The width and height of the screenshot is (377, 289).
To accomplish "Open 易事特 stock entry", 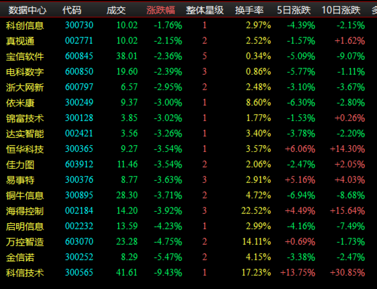I will click(20, 180).
